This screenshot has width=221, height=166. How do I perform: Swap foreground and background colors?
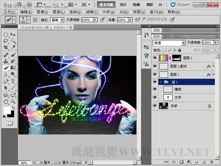pyautogui.click(x=13, y=108)
